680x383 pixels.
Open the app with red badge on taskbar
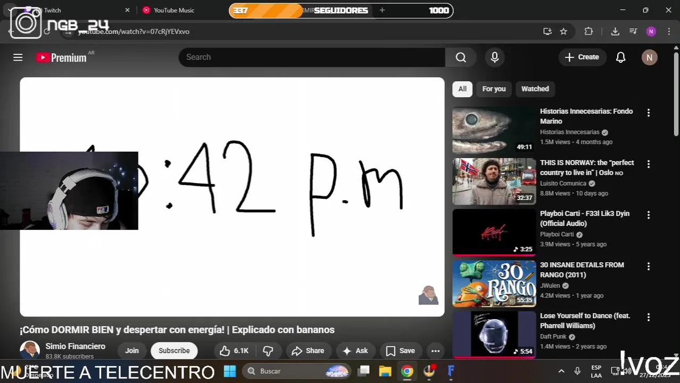(x=429, y=371)
